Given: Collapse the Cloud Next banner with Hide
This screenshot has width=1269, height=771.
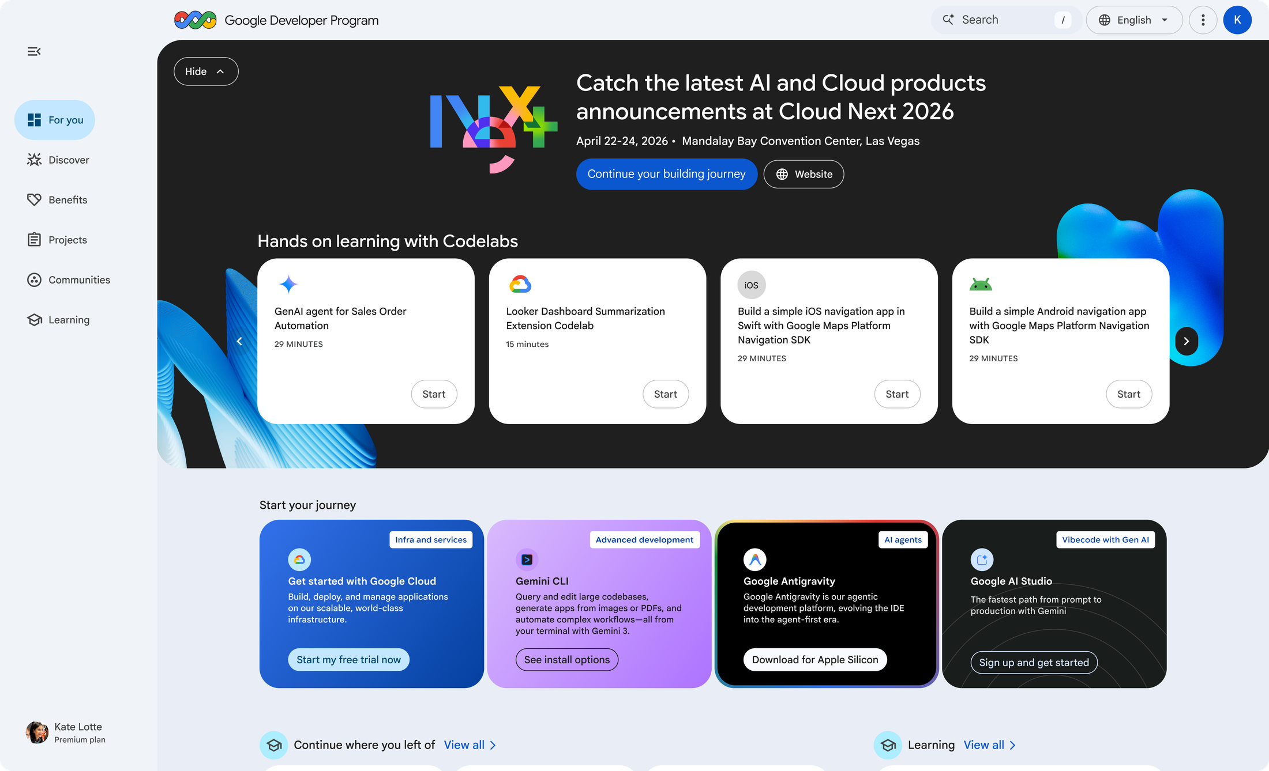Looking at the screenshot, I should click(205, 71).
